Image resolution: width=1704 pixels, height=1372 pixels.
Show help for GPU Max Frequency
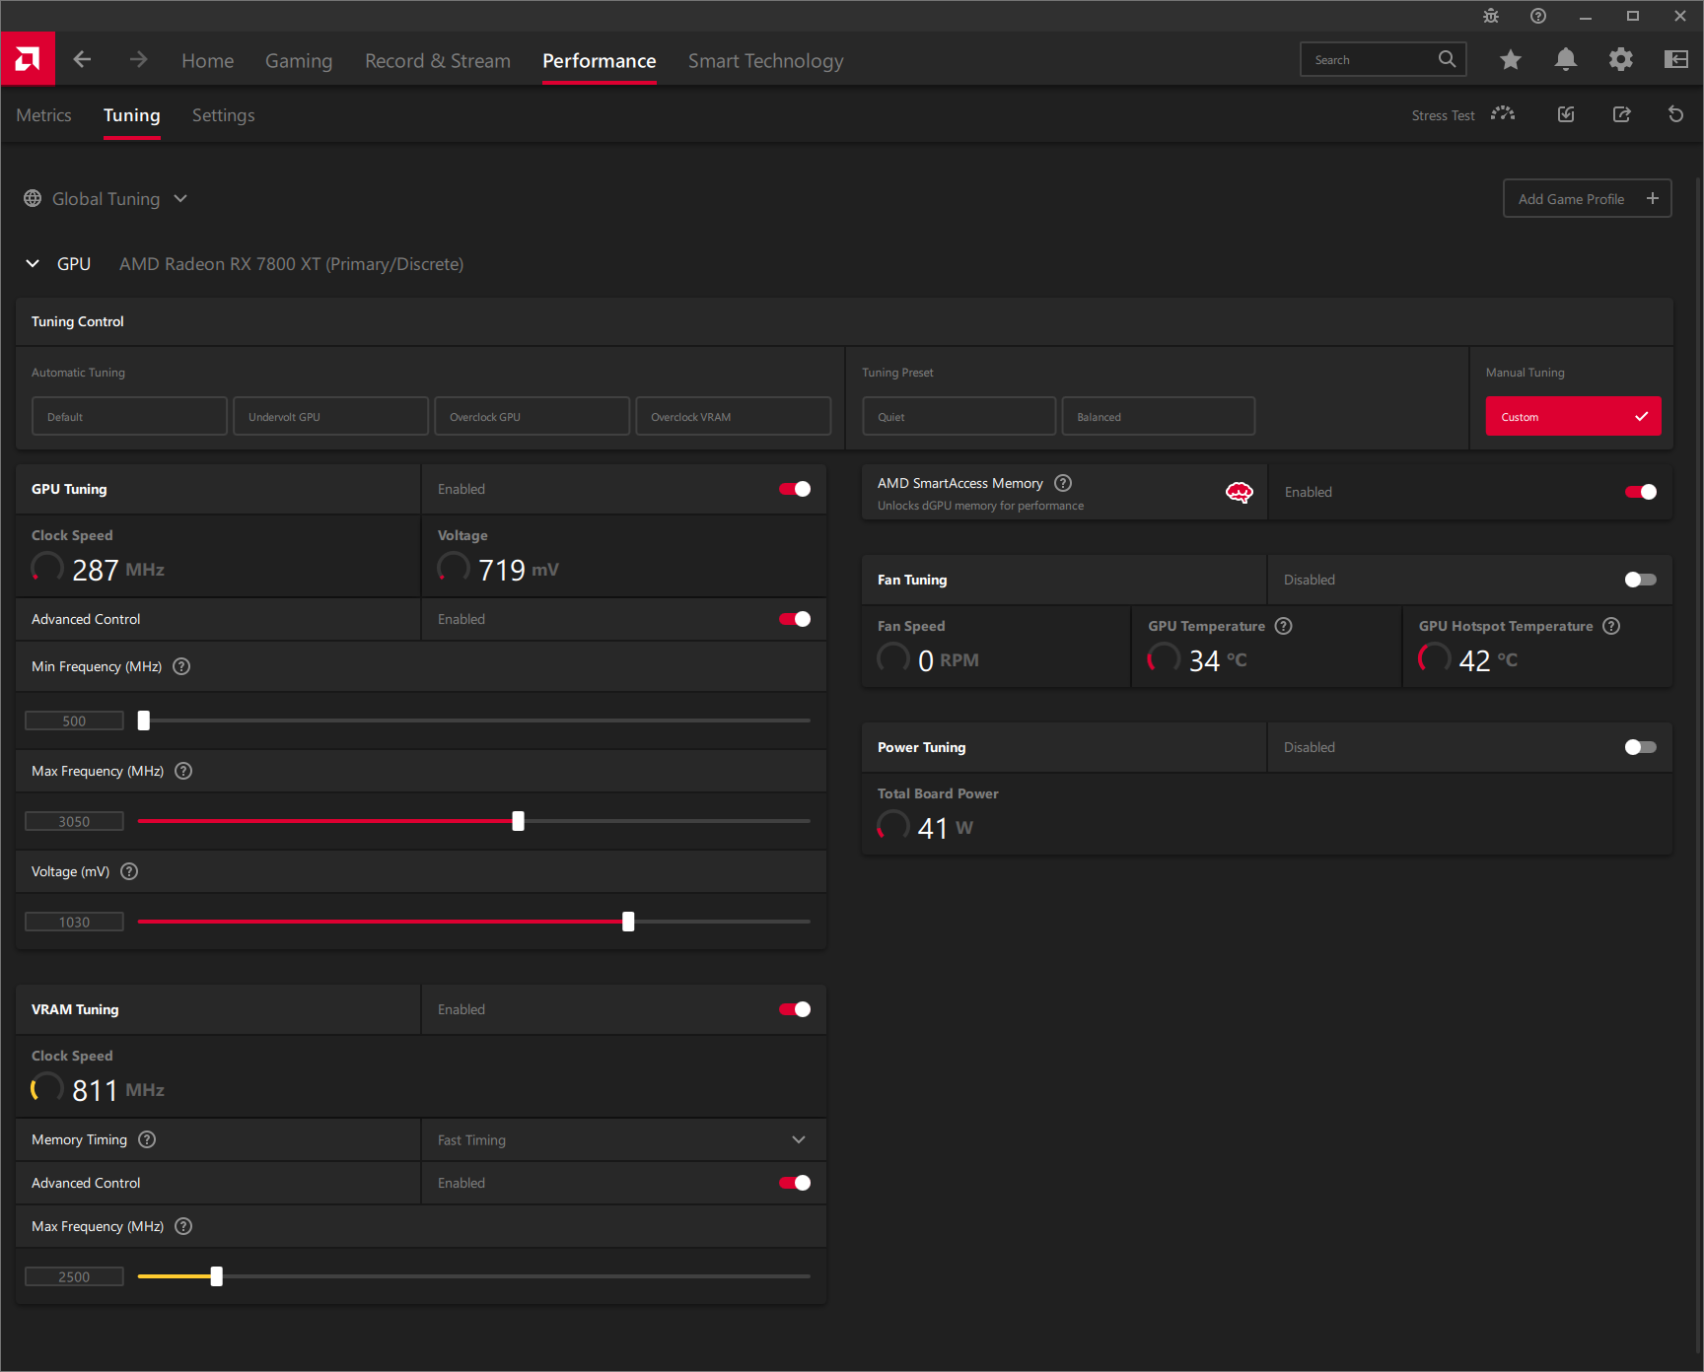click(x=183, y=771)
